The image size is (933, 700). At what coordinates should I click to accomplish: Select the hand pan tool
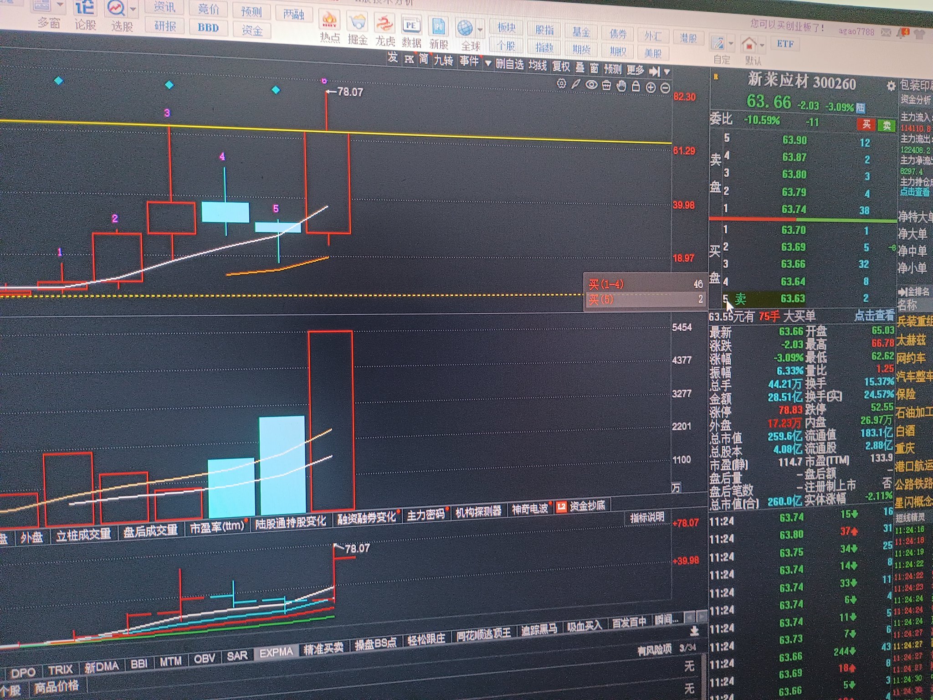pos(621,86)
